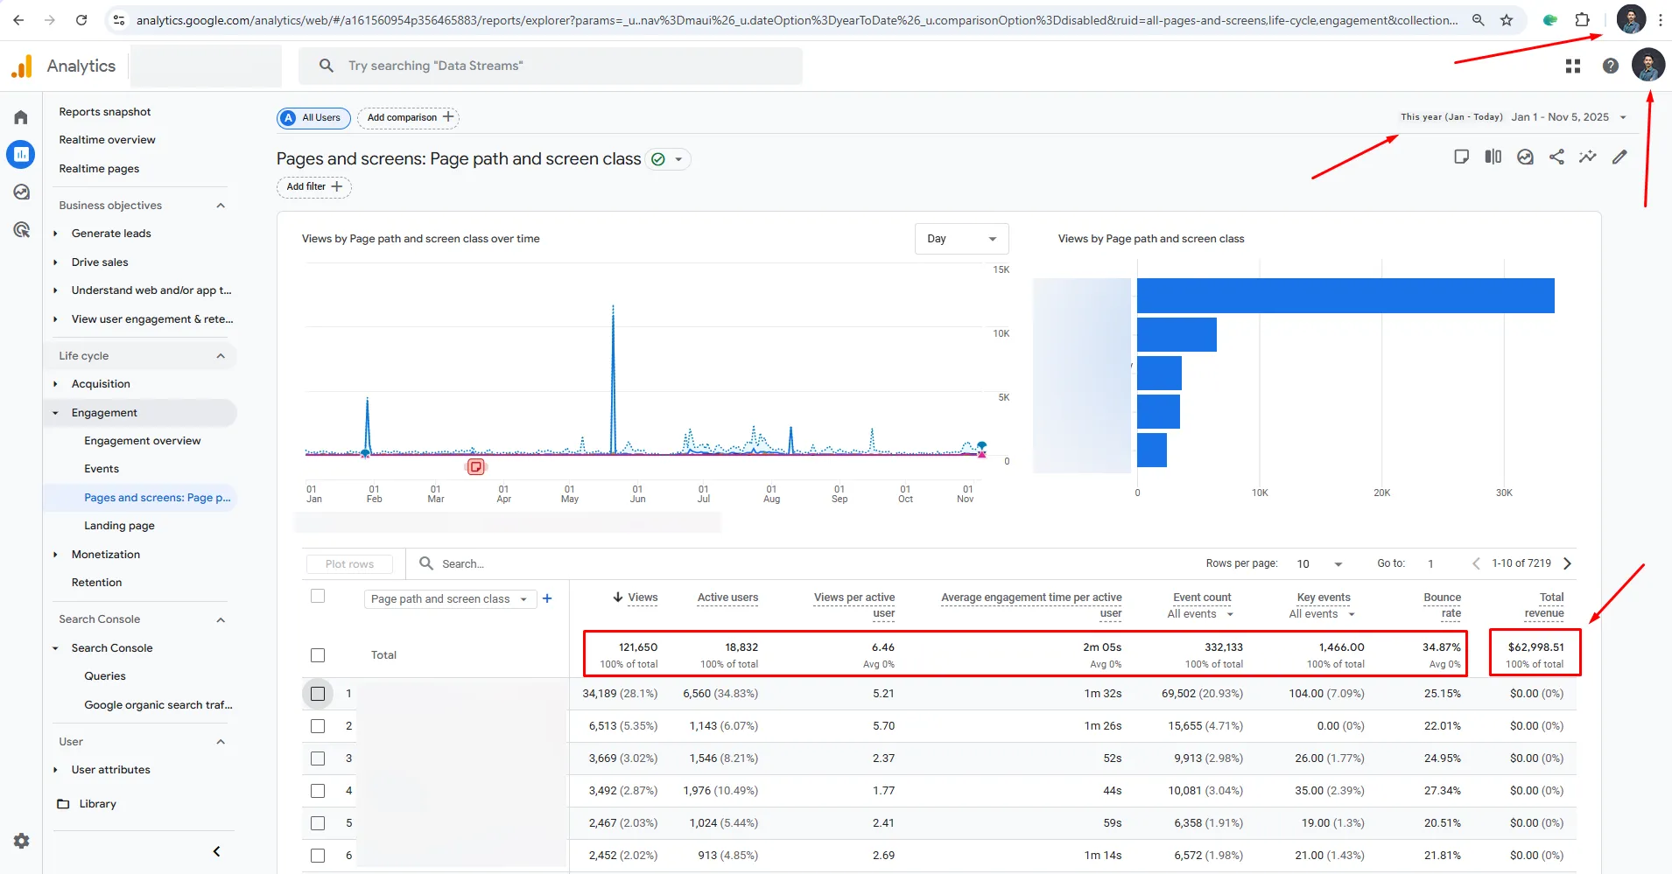The height and width of the screenshot is (874, 1672).
Task: Open the Day granularity dropdown
Action: 961,239
